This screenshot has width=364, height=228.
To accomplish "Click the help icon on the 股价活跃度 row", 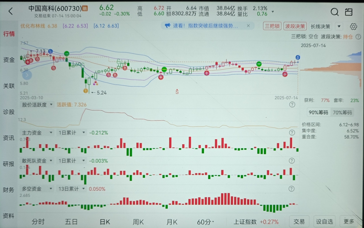I will (x=292, y=105).
